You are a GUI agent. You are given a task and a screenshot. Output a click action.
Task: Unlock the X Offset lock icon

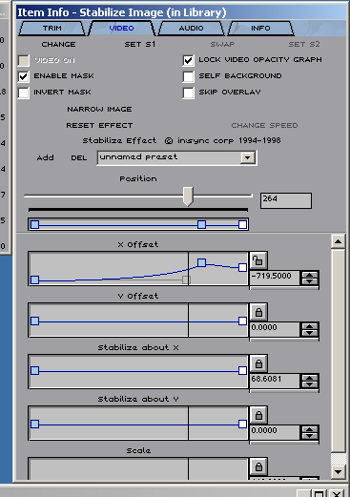tap(258, 261)
